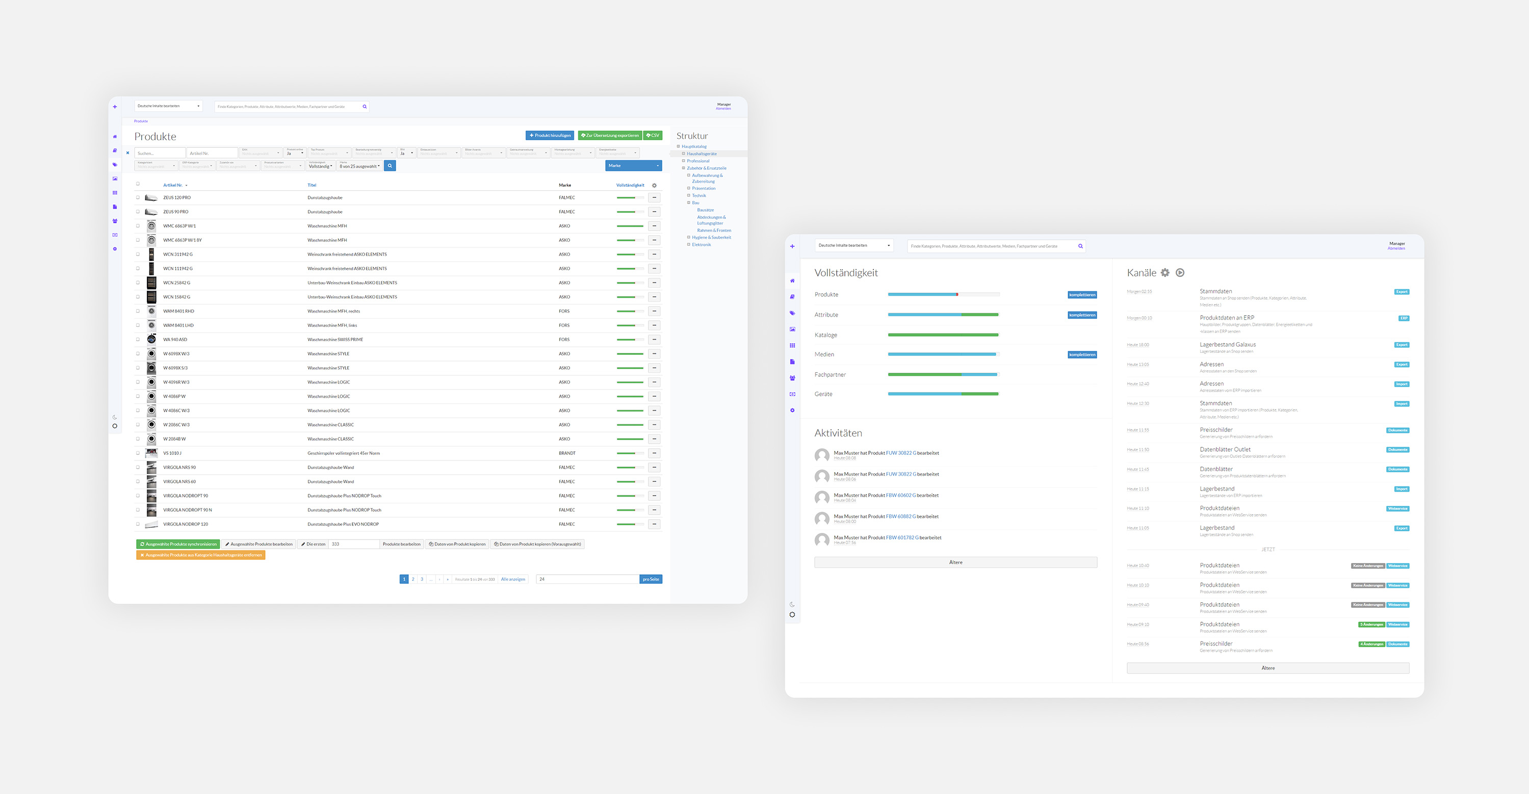Click the Produkte completeness progress bar
Image resolution: width=1529 pixels, height=794 pixels.
(943, 295)
